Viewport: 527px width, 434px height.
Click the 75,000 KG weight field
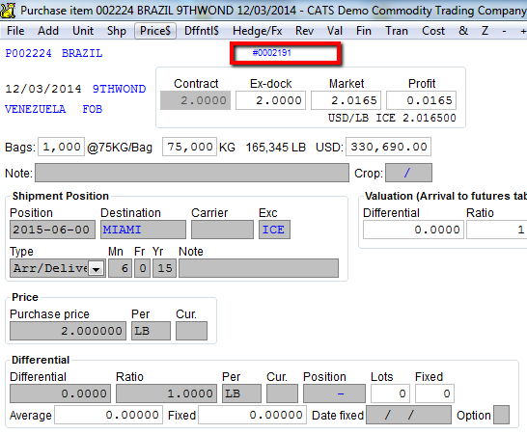click(189, 147)
